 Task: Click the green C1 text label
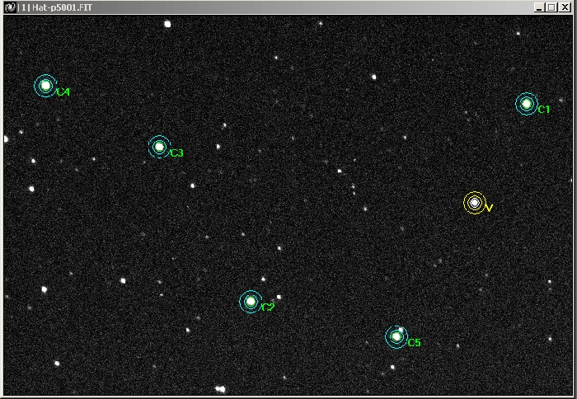click(544, 110)
